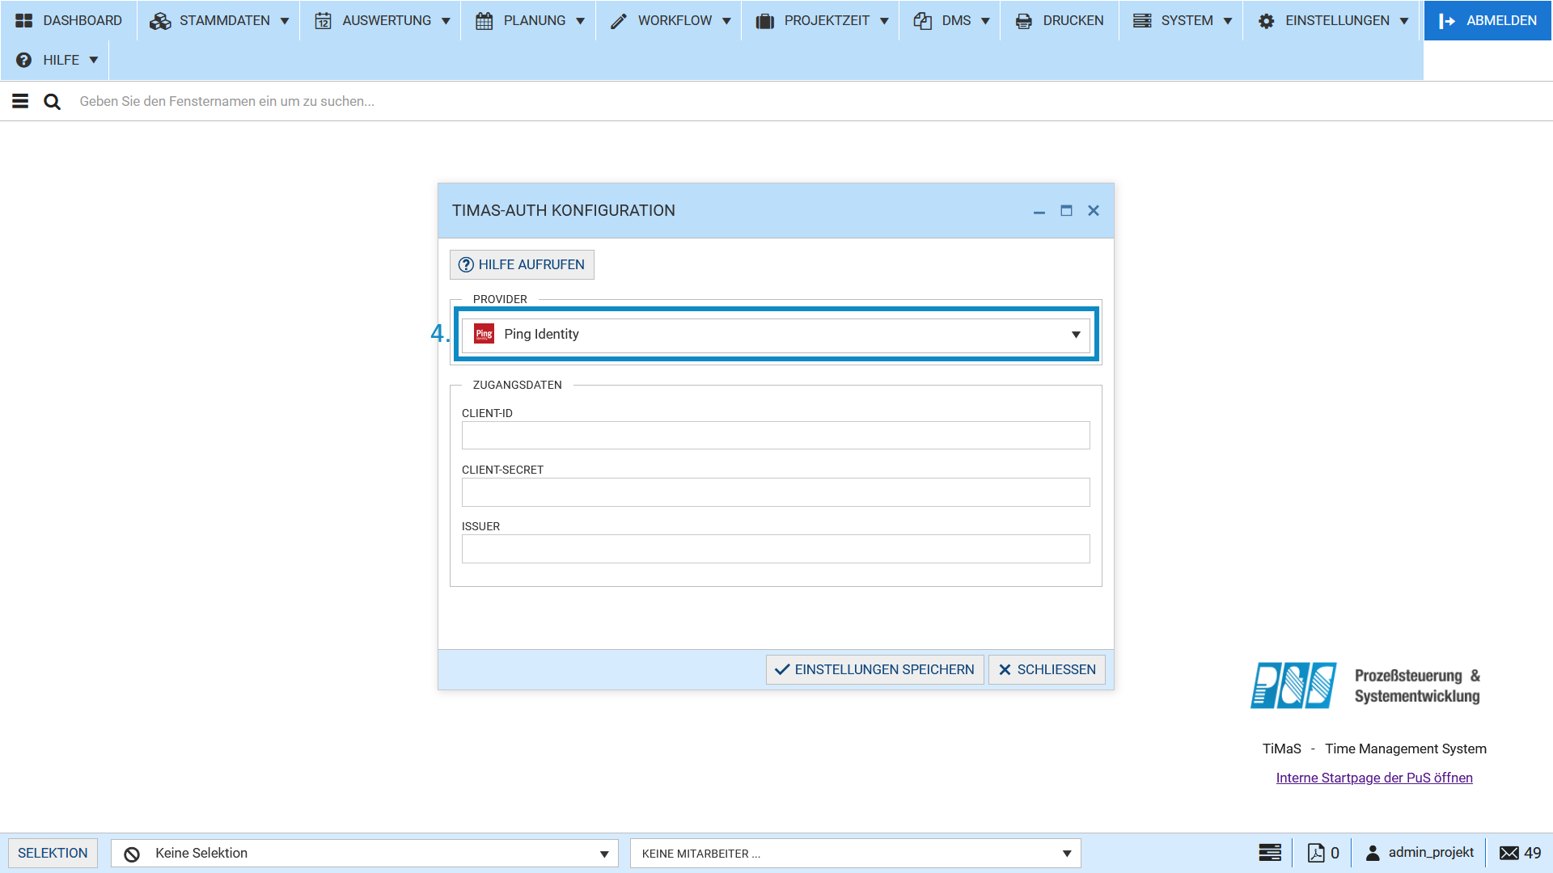This screenshot has width=1553, height=873.
Task: Click the Abmelden logout button
Action: click(x=1487, y=21)
